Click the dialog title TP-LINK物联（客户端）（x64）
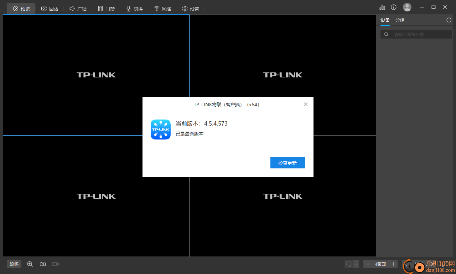 click(226, 105)
